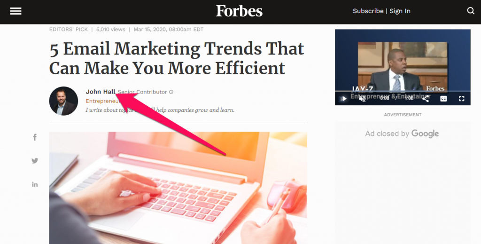The height and width of the screenshot is (244, 481).
Task: Share article via Twitter bird icon
Action: [x=35, y=160]
